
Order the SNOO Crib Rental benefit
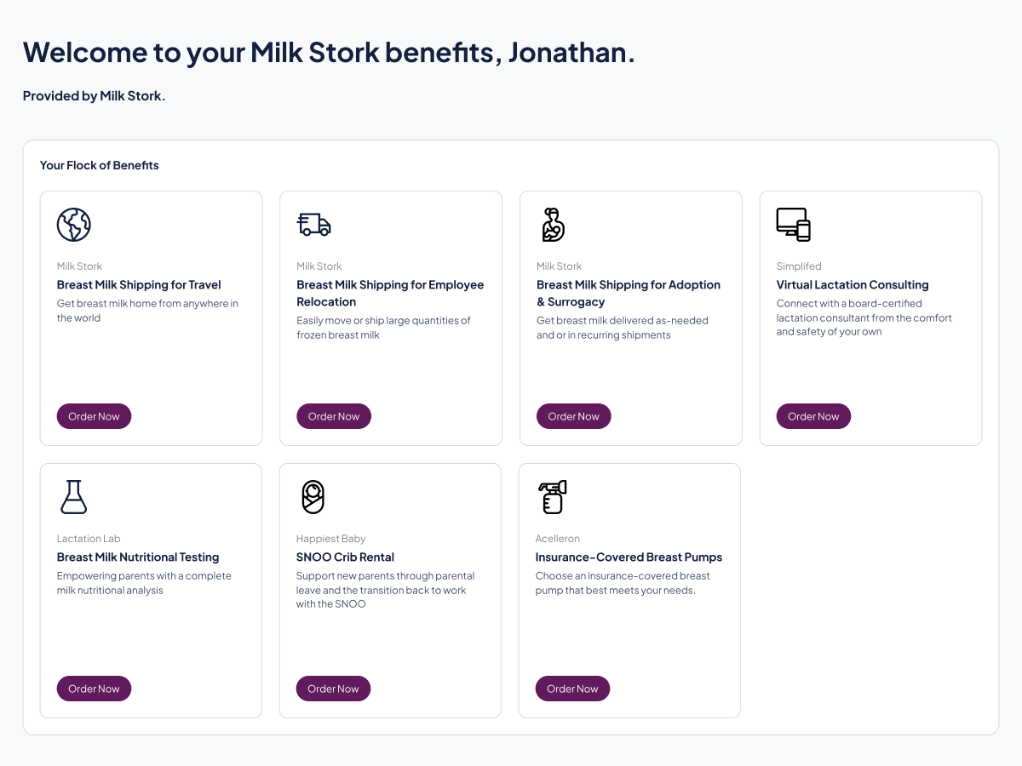pos(333,688)
